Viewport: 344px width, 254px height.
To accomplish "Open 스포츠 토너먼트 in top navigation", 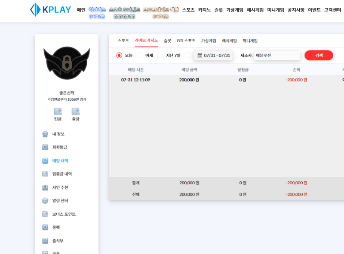I will point(124,10).
